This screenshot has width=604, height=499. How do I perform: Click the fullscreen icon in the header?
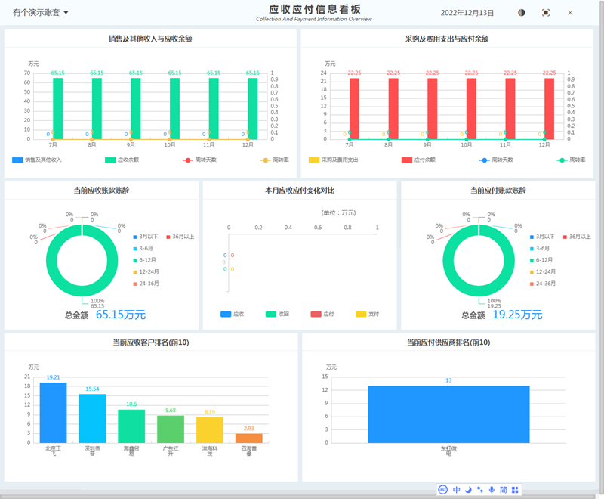point(546,13)
